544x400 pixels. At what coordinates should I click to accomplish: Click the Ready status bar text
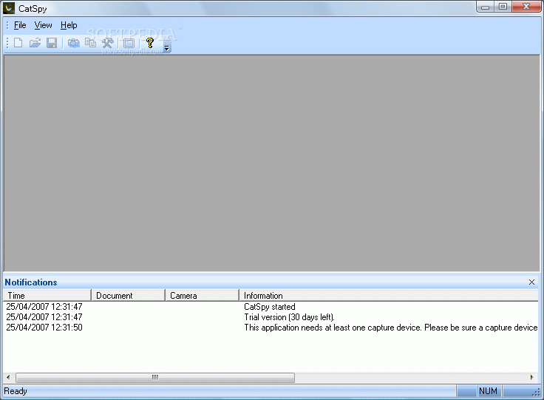coord(16,391)
